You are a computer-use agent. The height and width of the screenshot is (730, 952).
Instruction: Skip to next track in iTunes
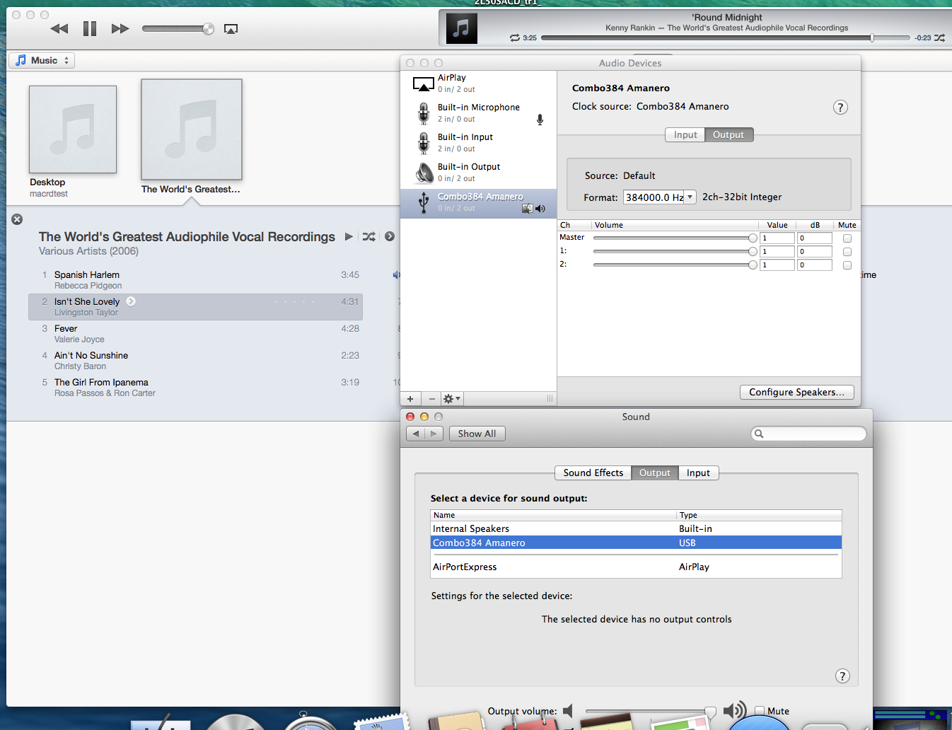[120, 28]
